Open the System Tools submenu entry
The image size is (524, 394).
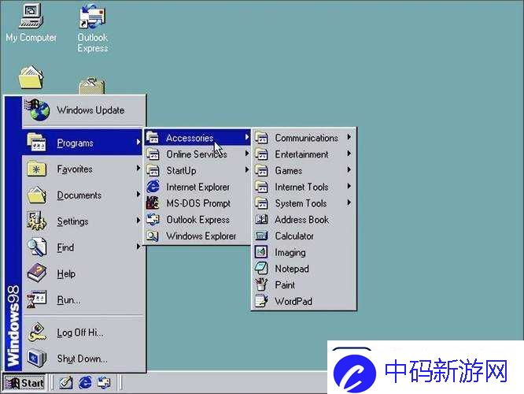pyautogui.click(x=304, y=203)
